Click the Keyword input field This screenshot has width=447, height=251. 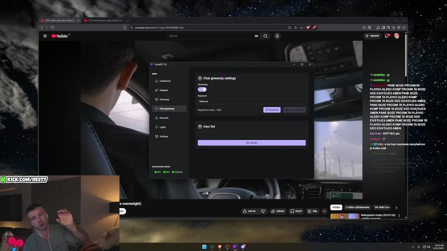pos(251,101)
